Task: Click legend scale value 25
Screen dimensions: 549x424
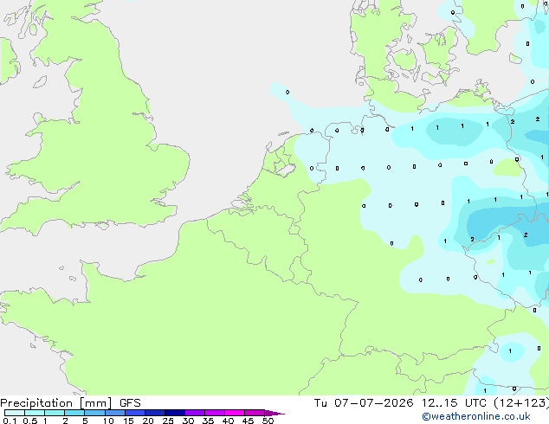Action: click(168, 421)
